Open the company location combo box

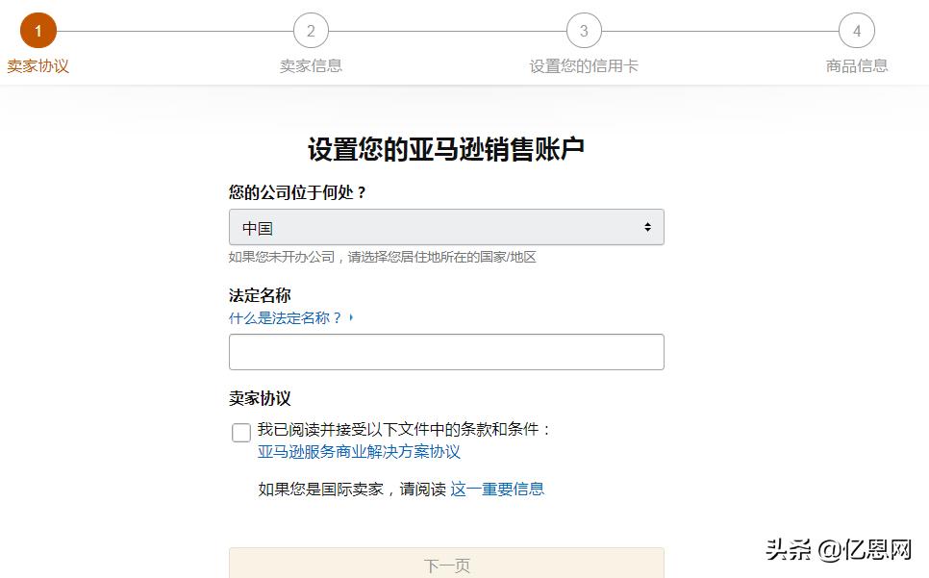pos(446,227)
